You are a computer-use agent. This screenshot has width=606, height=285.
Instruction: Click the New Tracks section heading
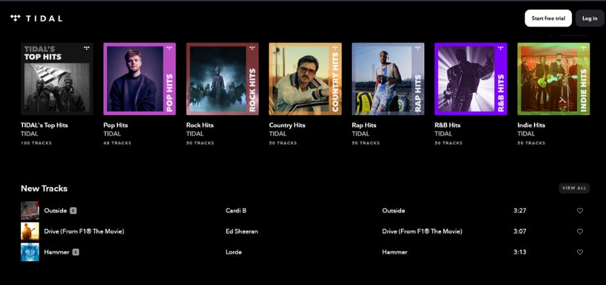[44, 188]
